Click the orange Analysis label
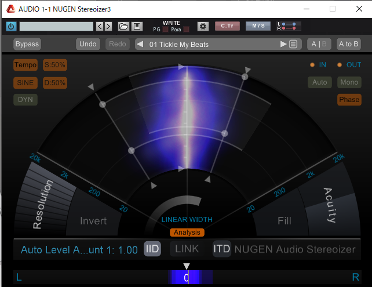Screen dimensions: 372x287 click(x=187, y=232)
